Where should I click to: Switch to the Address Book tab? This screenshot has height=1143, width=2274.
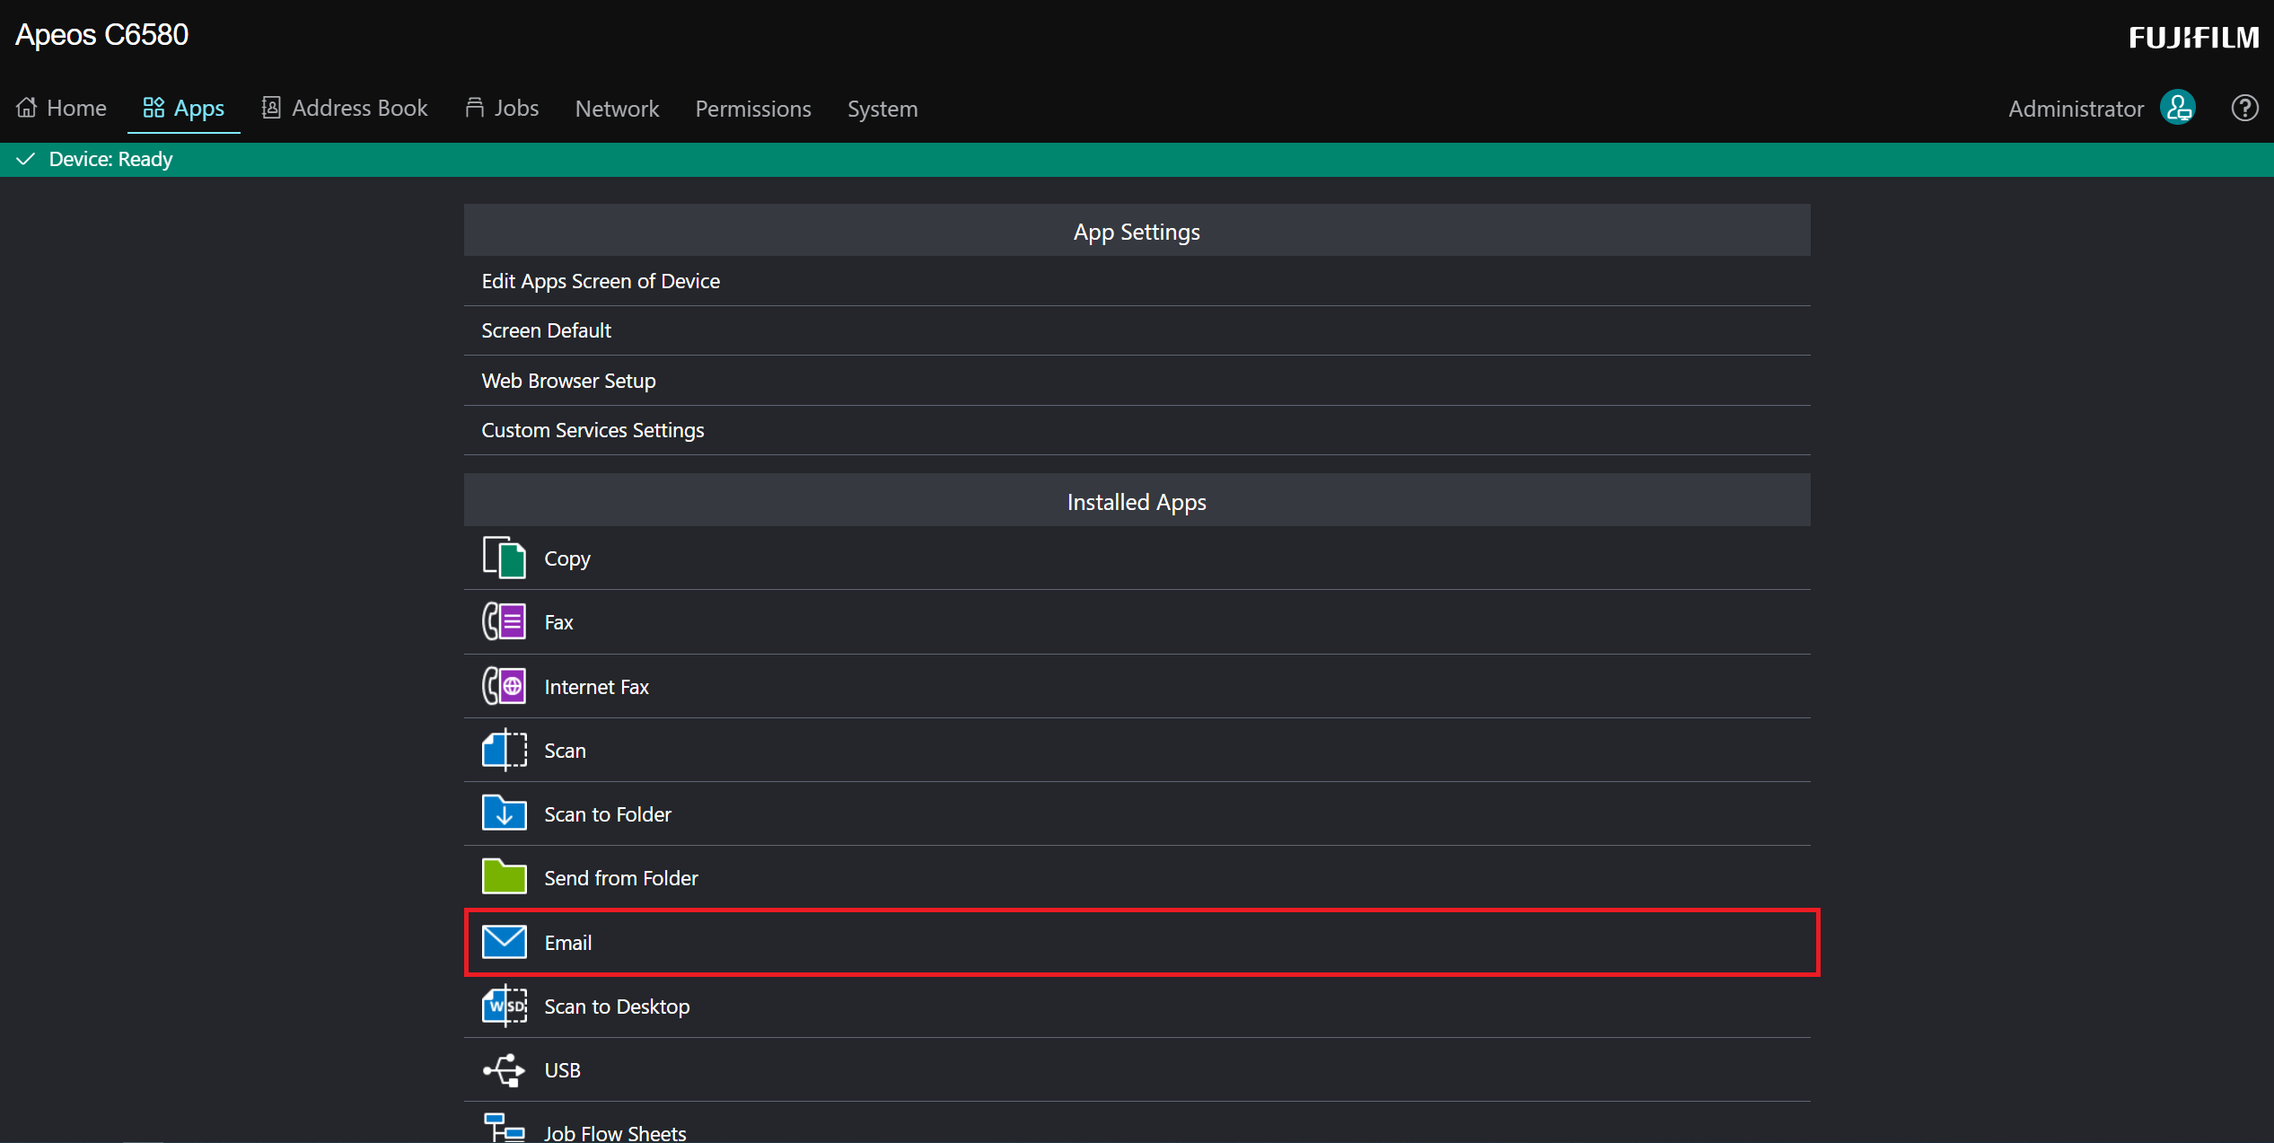click(345, 109)
